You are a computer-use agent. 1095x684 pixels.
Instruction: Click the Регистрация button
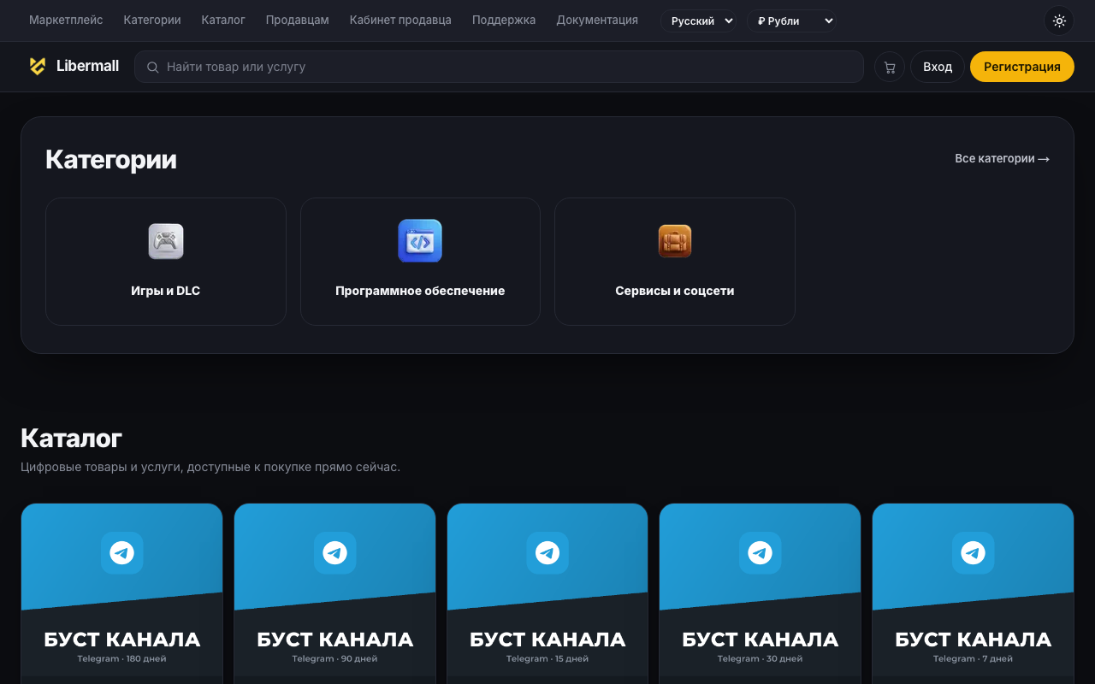1022,67
